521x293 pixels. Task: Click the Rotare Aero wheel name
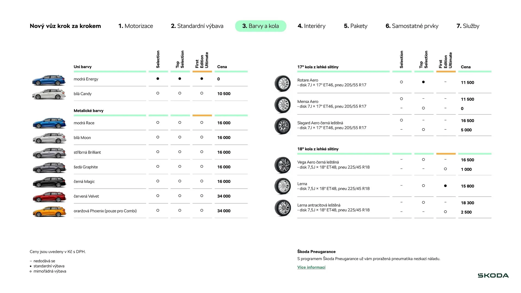(308, 80)
